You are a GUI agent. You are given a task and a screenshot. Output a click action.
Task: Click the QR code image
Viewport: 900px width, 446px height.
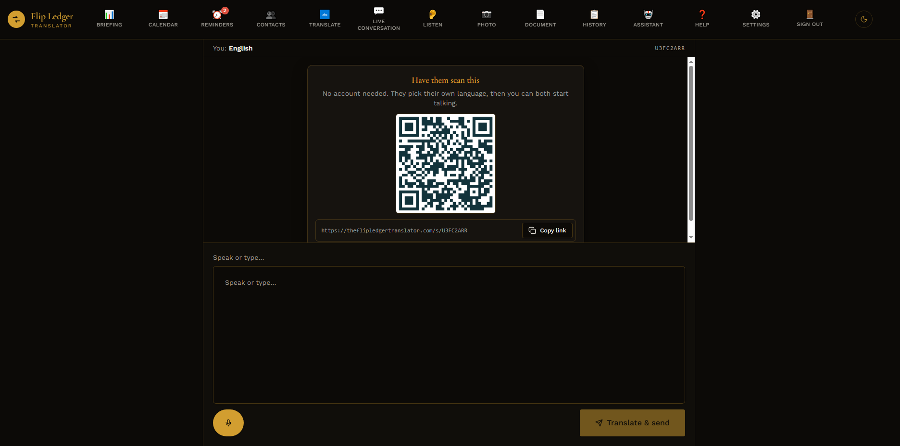[446, 164]
